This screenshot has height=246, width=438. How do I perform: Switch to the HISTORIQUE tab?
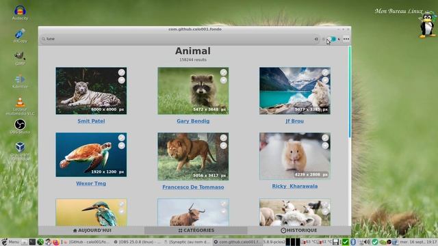click(299, 230)
